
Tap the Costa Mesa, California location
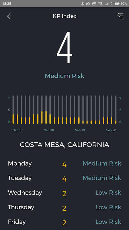tap(64, 145)
